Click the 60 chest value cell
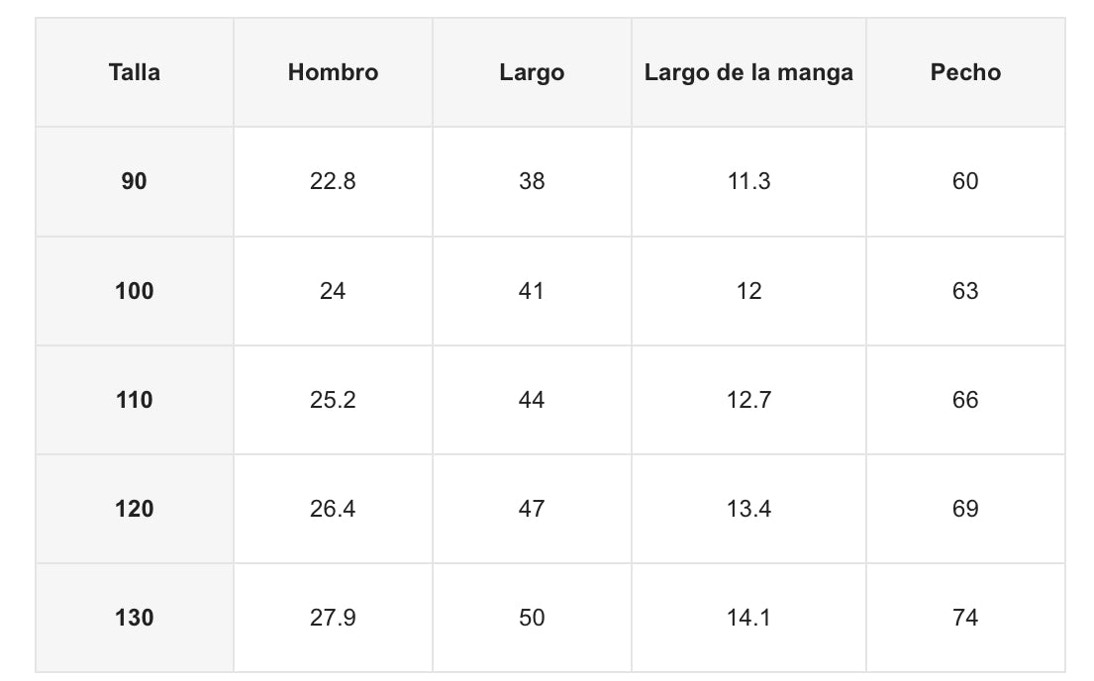Screen dimensions: 1094x681 (965, 181)
